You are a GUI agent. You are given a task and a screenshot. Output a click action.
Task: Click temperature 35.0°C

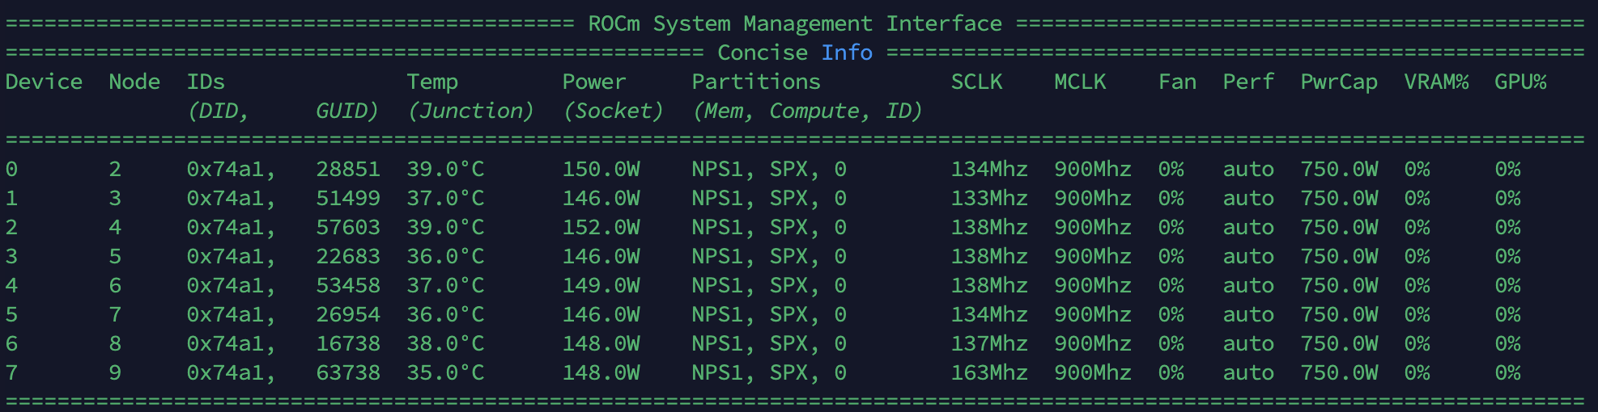coord(445,372)
